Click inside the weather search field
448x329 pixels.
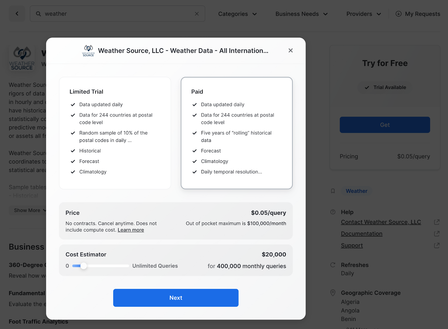point(118,14)
